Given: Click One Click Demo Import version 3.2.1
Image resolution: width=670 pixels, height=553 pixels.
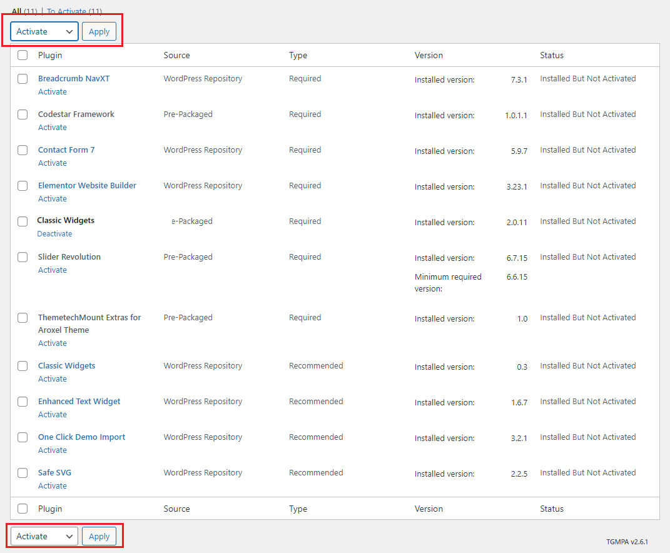Looking at the screenshot, I should coord(519,439).
